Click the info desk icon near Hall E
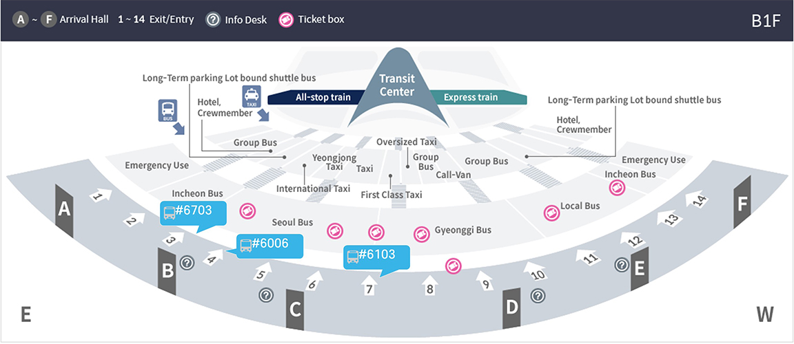The width and height of the screenshot is (794, 344). (621, 264)
